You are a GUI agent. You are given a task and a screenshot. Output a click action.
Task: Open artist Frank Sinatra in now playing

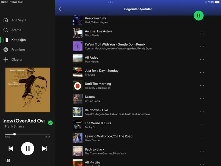click(14, 126)
